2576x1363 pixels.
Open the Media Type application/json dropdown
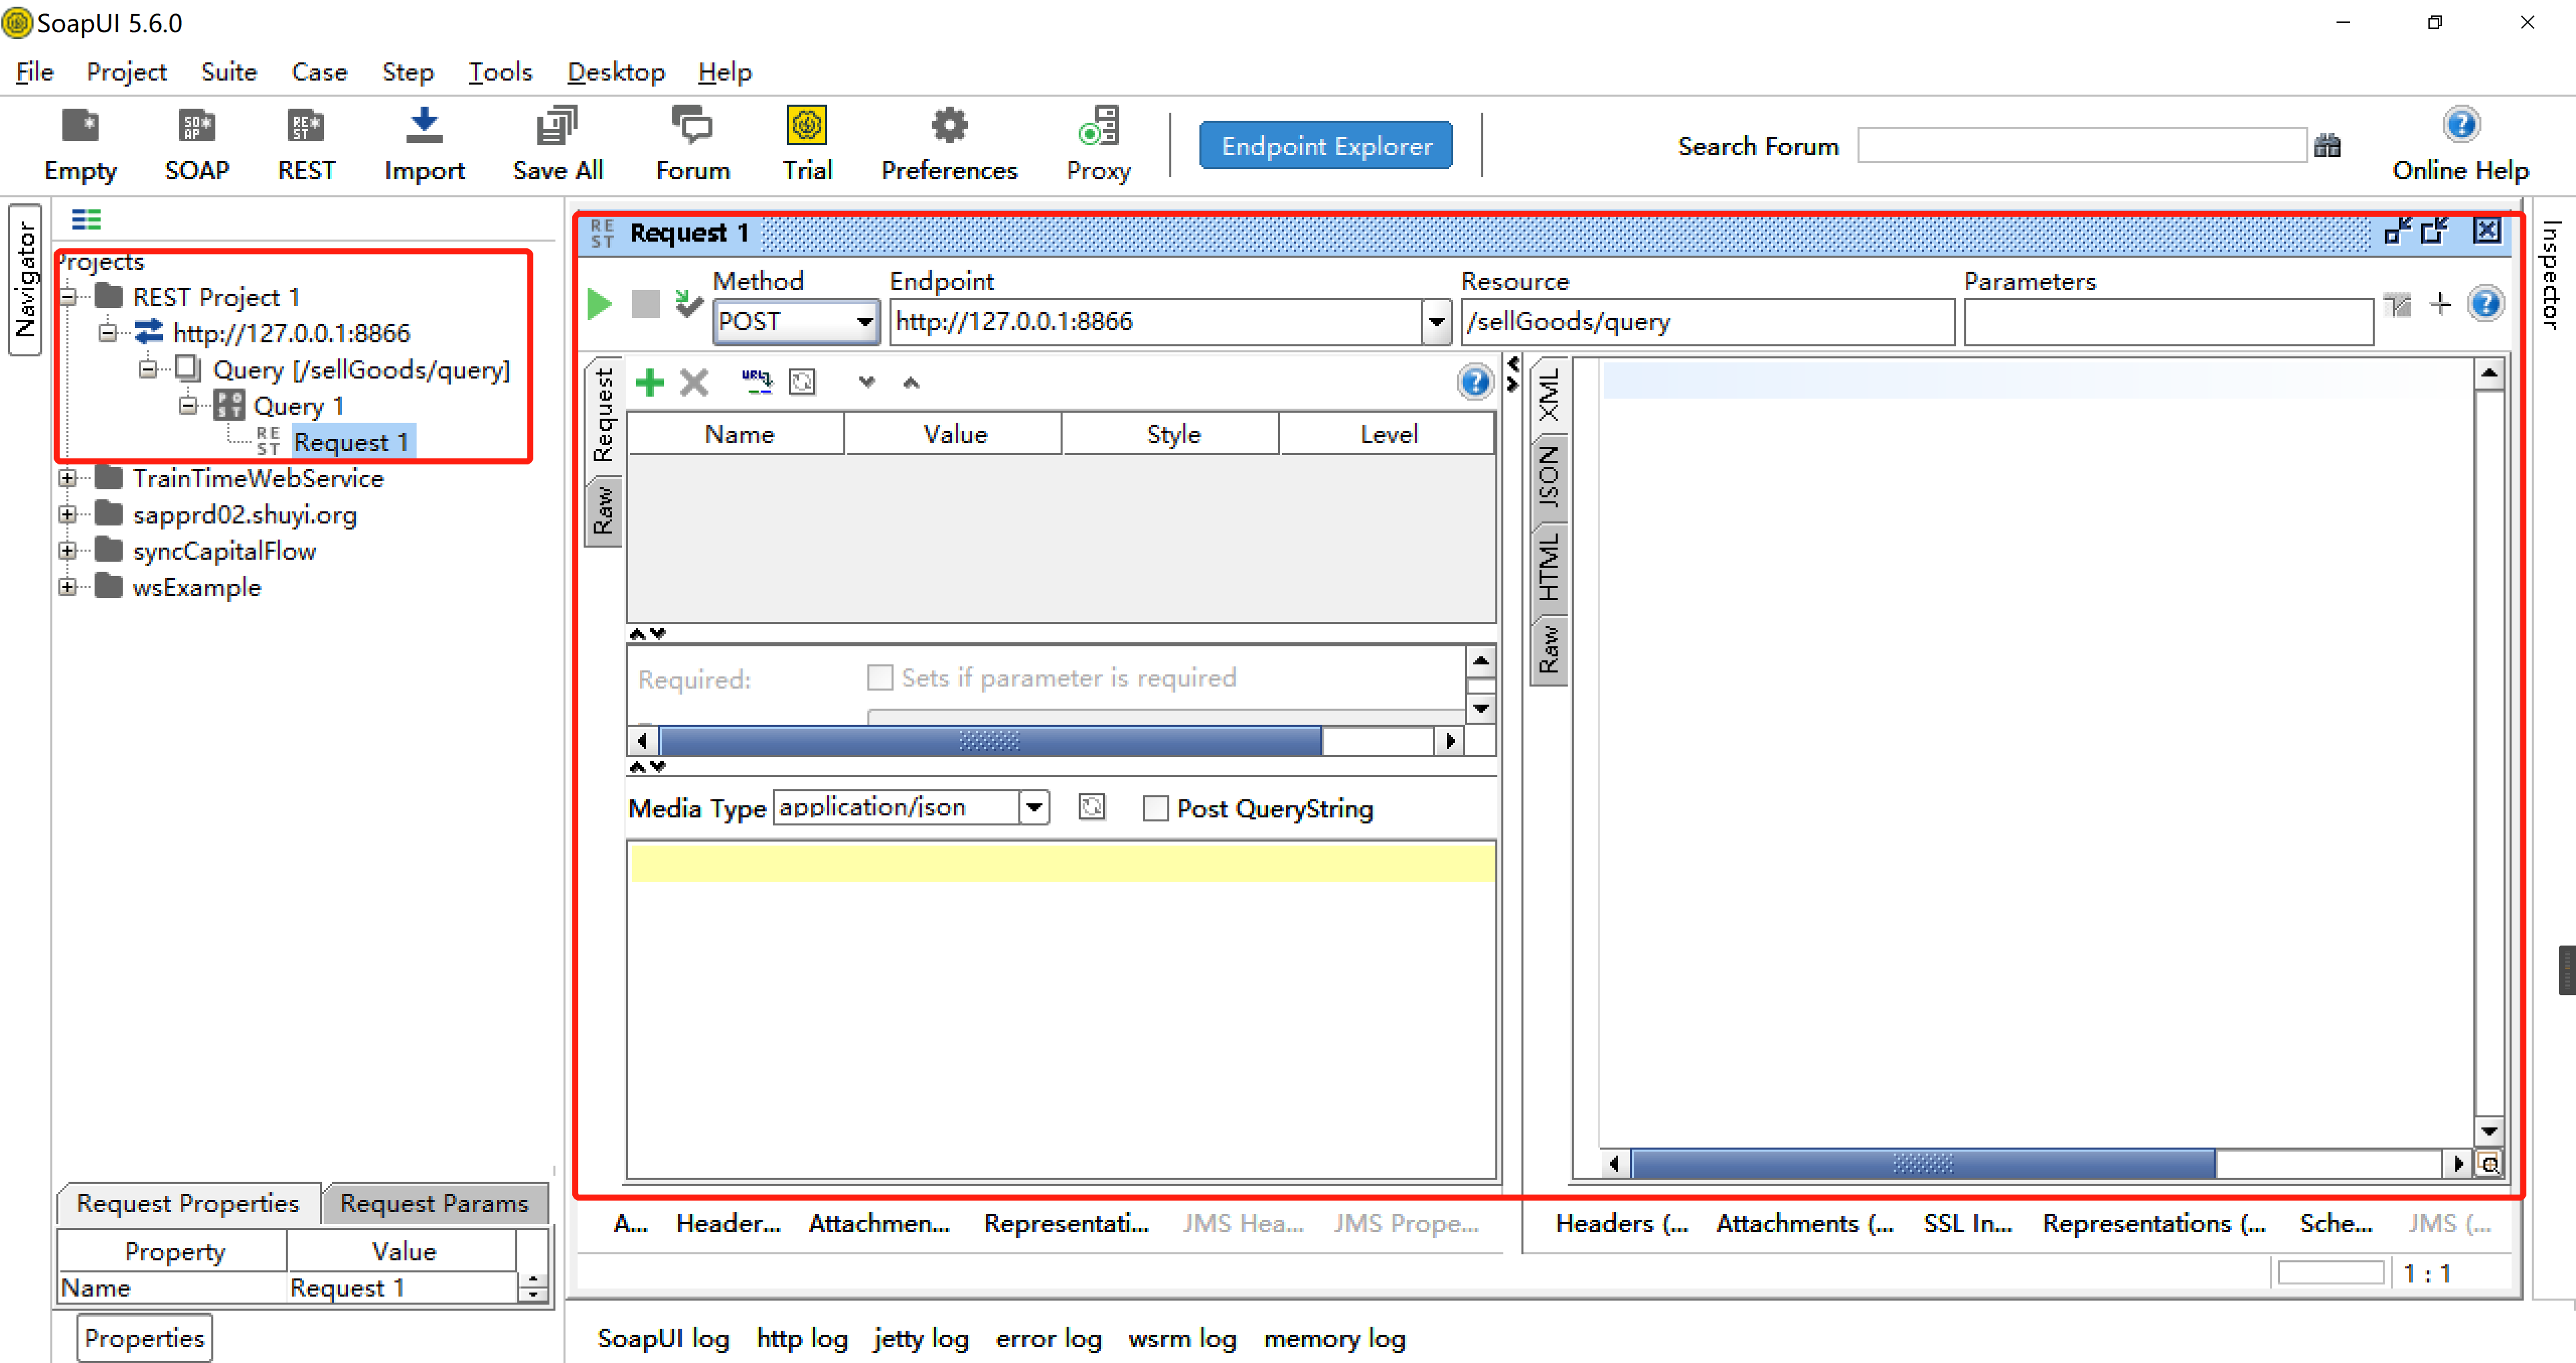(x=1034, y=807)
